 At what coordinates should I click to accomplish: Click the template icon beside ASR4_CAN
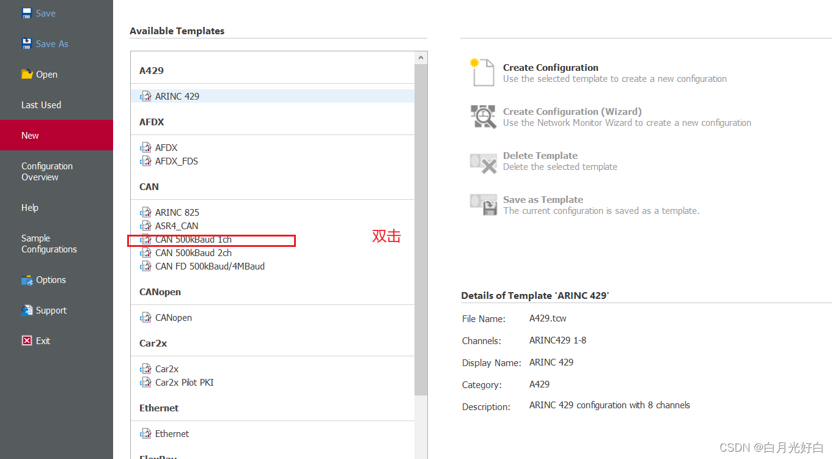(x=145, y=226)
